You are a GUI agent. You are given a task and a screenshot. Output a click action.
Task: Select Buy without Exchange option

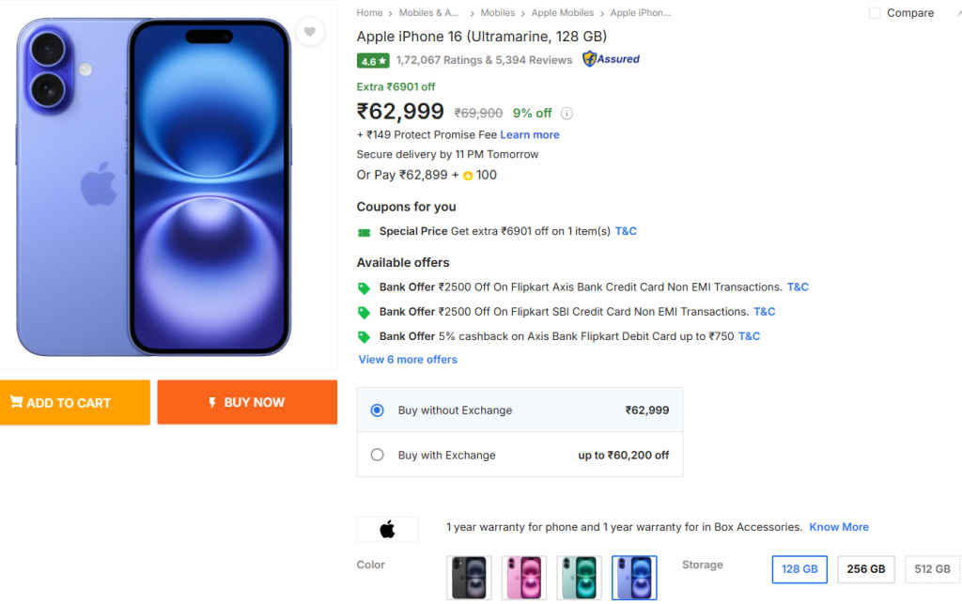click(x=378, y=410)
